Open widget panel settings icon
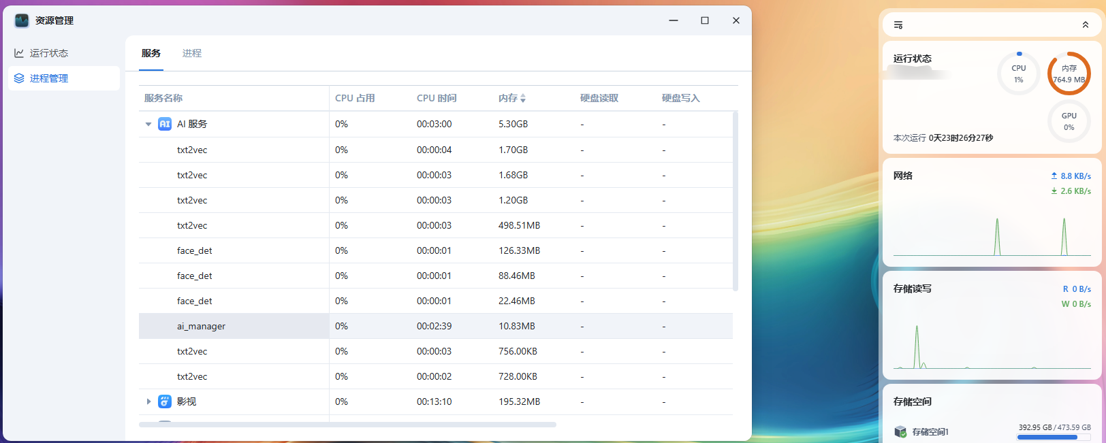The height and width of the screenshot is (443, 1106). click(x=898, y=25)
